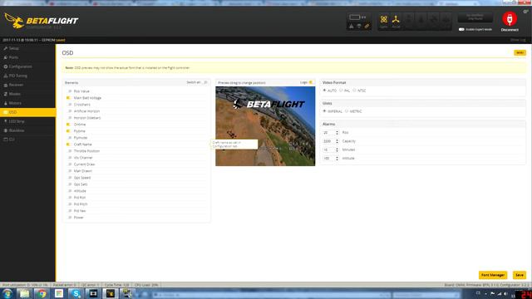Enable the Altitude element
Viewport: 532px width, 299px height.
[x=69, y=191]
